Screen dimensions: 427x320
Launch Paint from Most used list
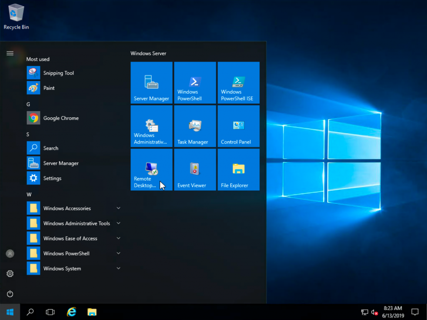[74, 88]
